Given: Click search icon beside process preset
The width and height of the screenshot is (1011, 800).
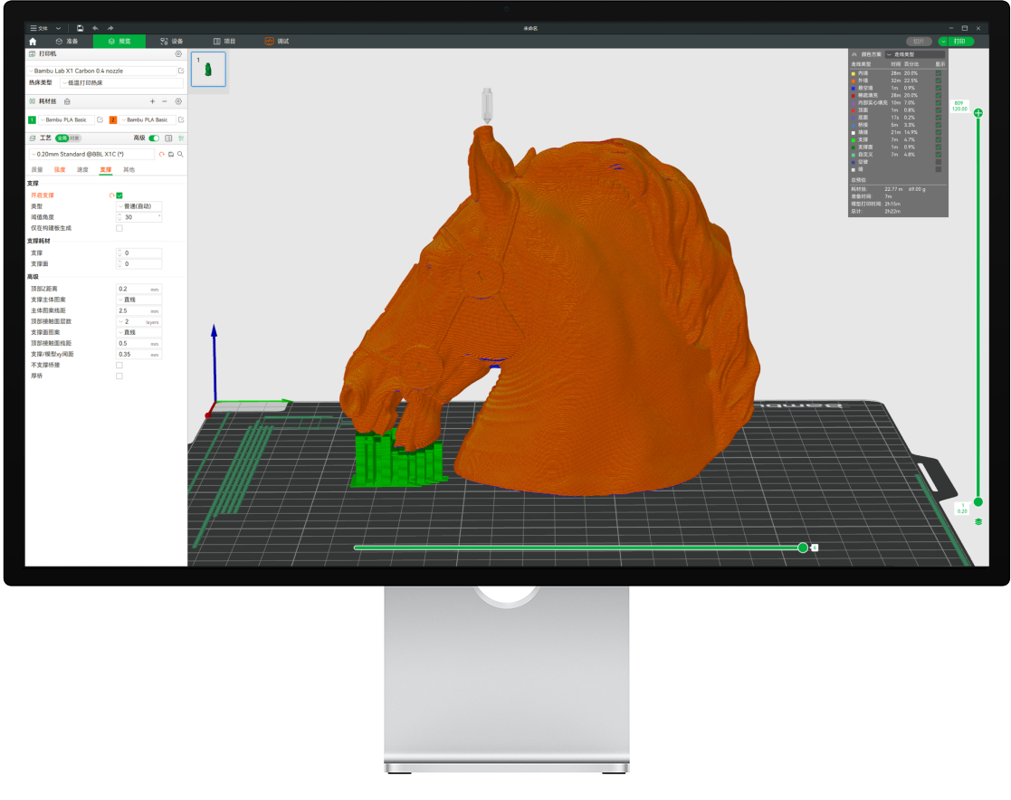Looking at the screenshot, I should (180, 155).
